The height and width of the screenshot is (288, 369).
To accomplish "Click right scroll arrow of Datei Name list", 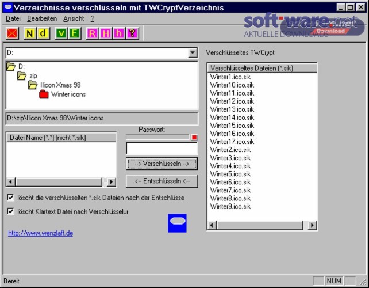I will [112, 182].
